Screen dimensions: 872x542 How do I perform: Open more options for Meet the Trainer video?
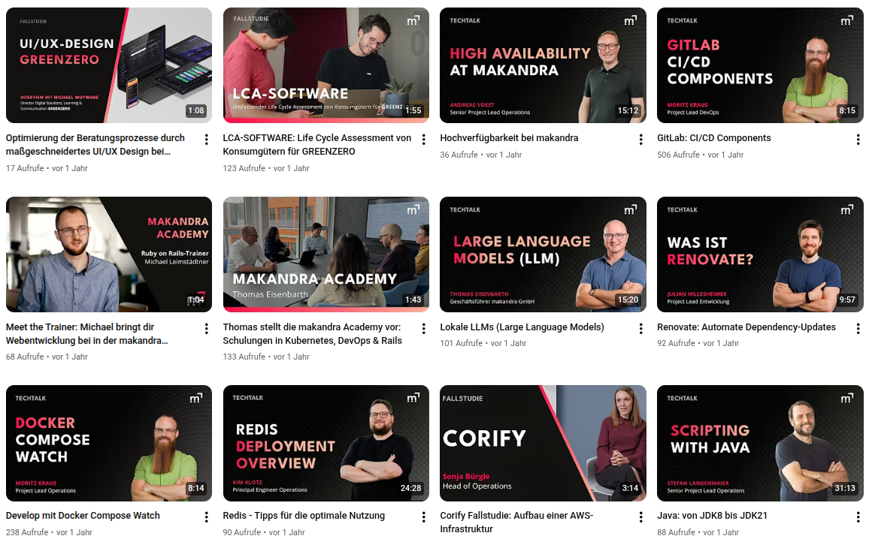click(x=206, y=329)
